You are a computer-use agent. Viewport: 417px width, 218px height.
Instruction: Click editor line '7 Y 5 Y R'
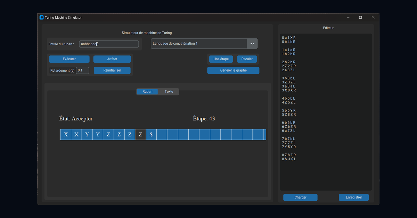click(289, 147)
